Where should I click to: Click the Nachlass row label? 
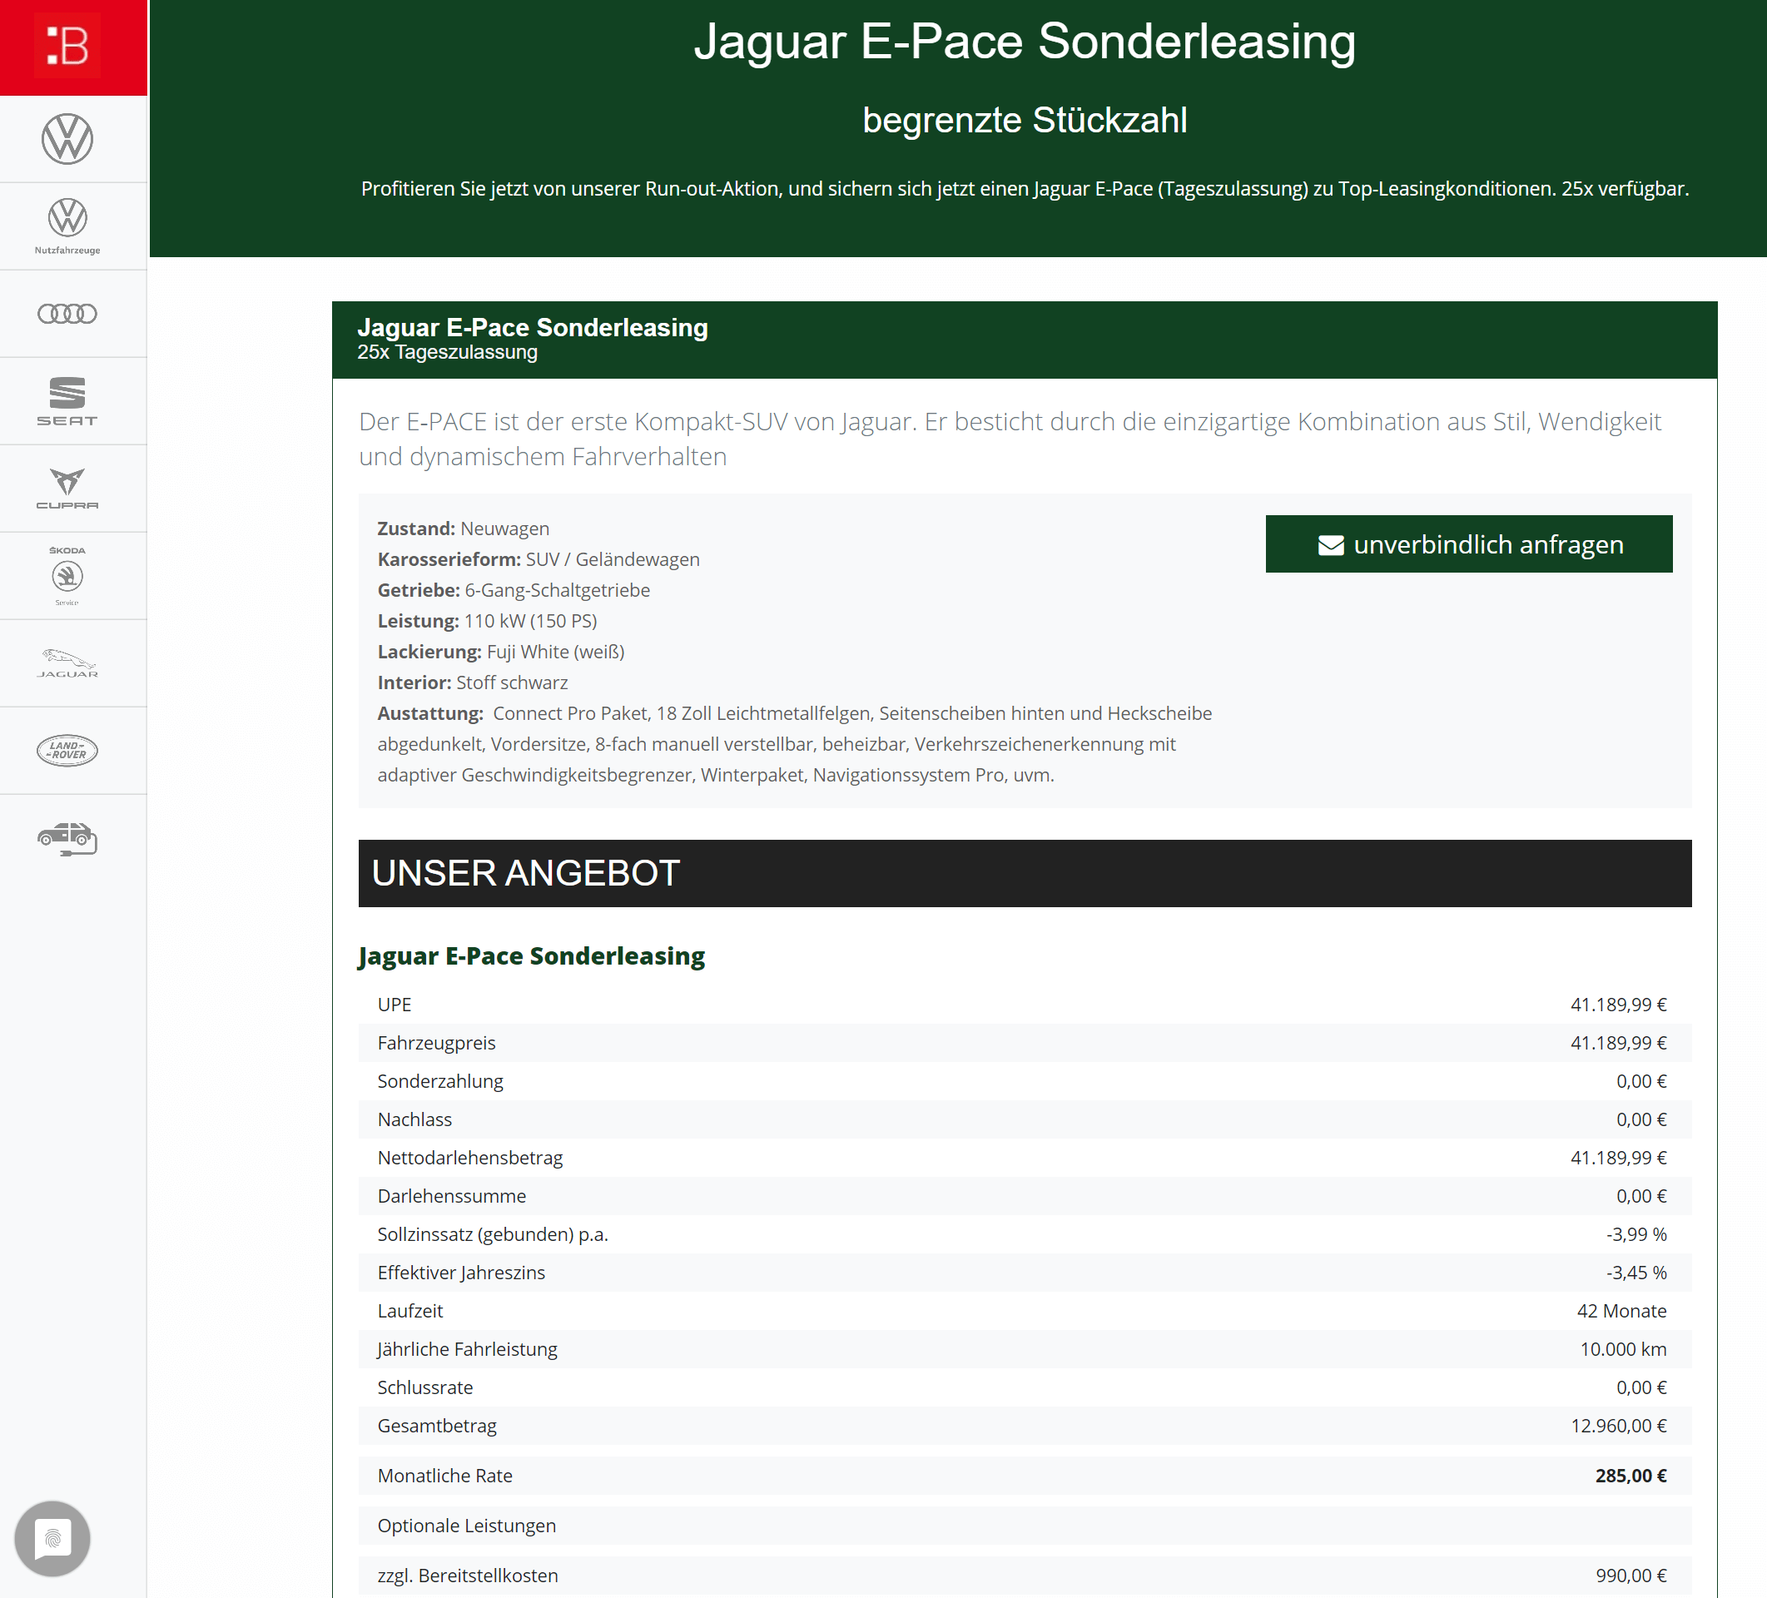[414, 1119]
